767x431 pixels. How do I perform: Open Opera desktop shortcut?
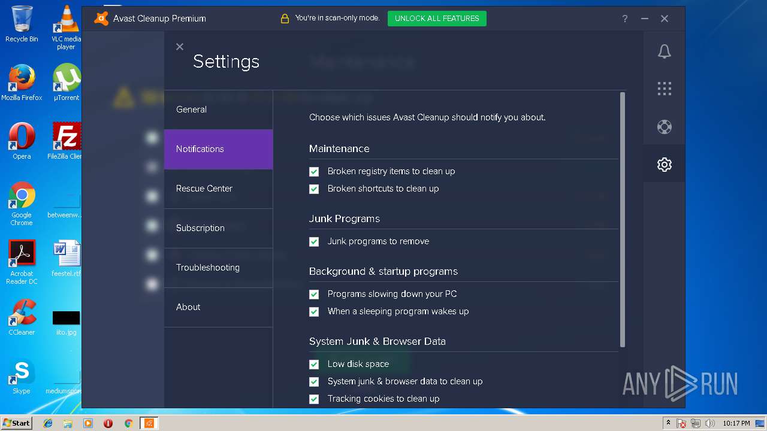(22, 141)
